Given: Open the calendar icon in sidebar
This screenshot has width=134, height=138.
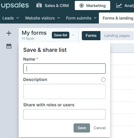Looking at the screenshot, I should click(x=9, y=46).
